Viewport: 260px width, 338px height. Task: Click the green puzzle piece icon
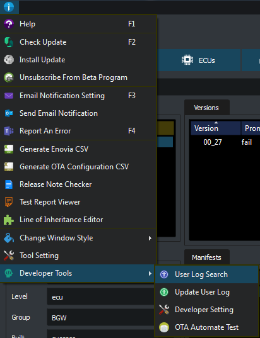[9, 220]
